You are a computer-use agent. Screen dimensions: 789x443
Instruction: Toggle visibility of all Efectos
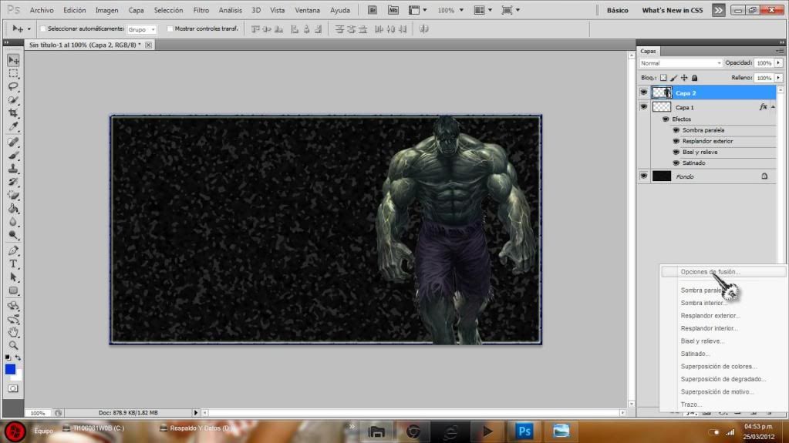click(x=666, y=119)
